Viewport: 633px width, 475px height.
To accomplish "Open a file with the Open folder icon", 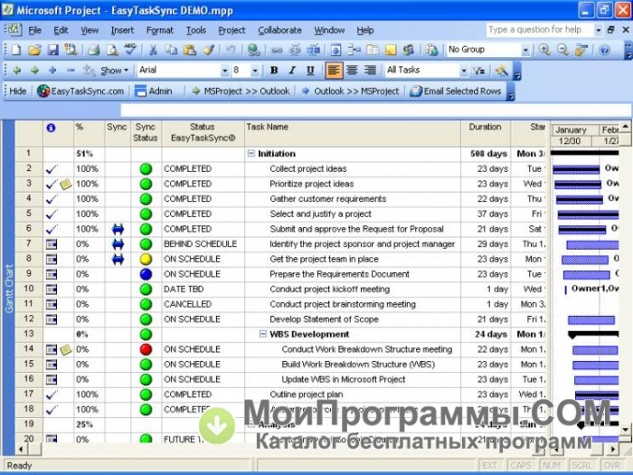I will point(34,50).
